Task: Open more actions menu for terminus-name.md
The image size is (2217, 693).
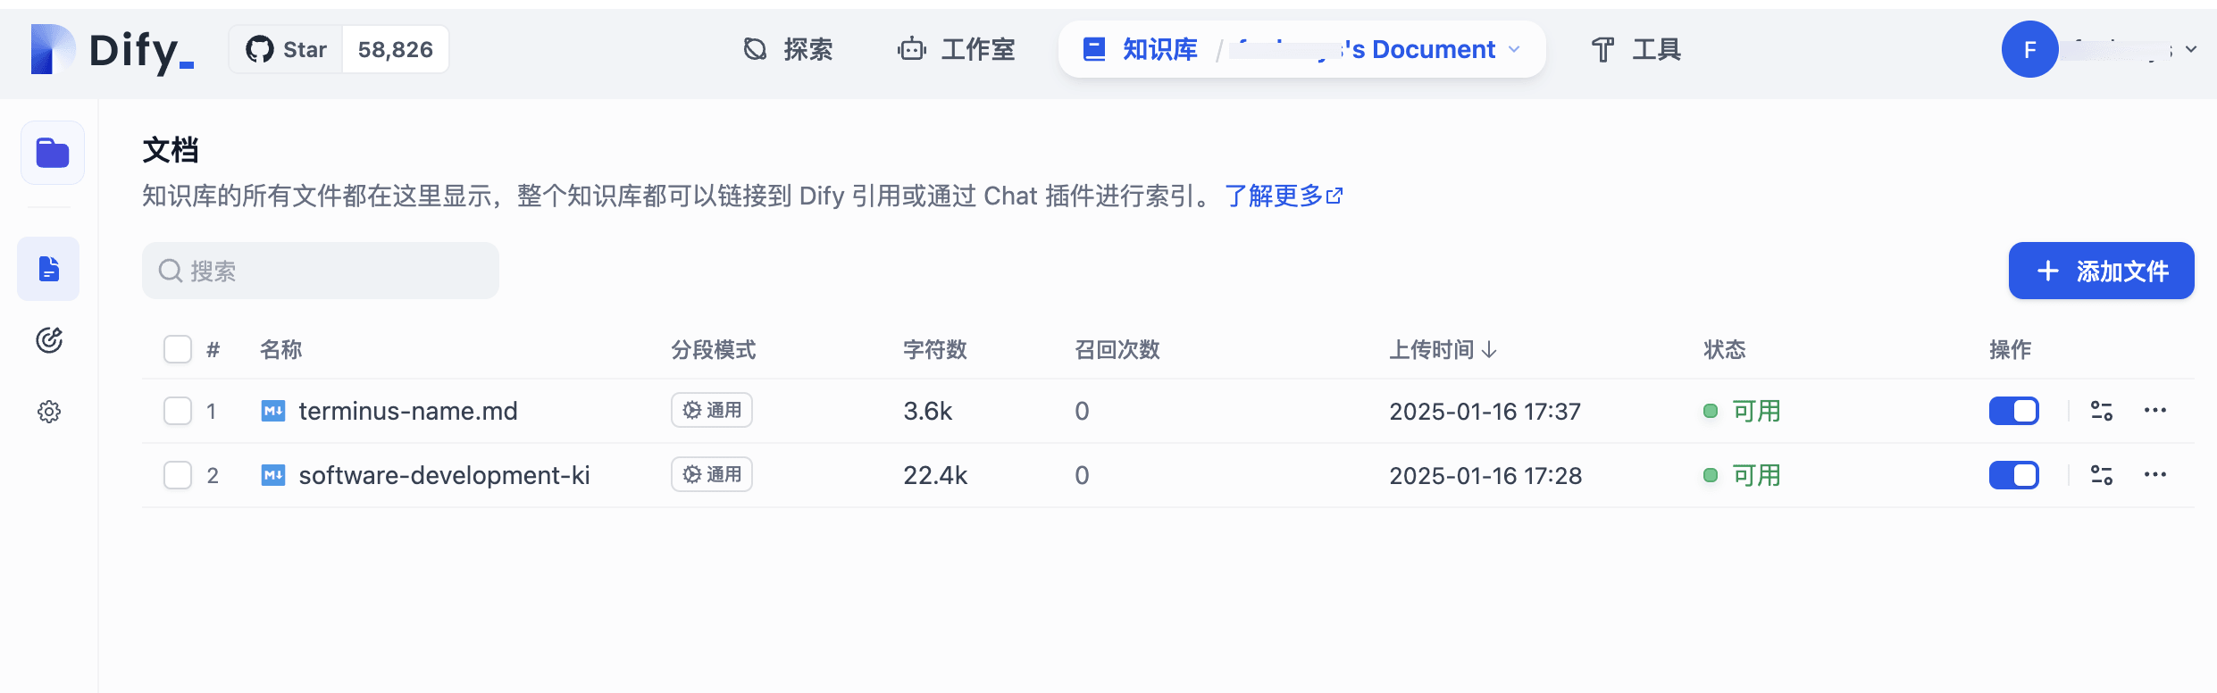Action: click(x=2154, y=411)
